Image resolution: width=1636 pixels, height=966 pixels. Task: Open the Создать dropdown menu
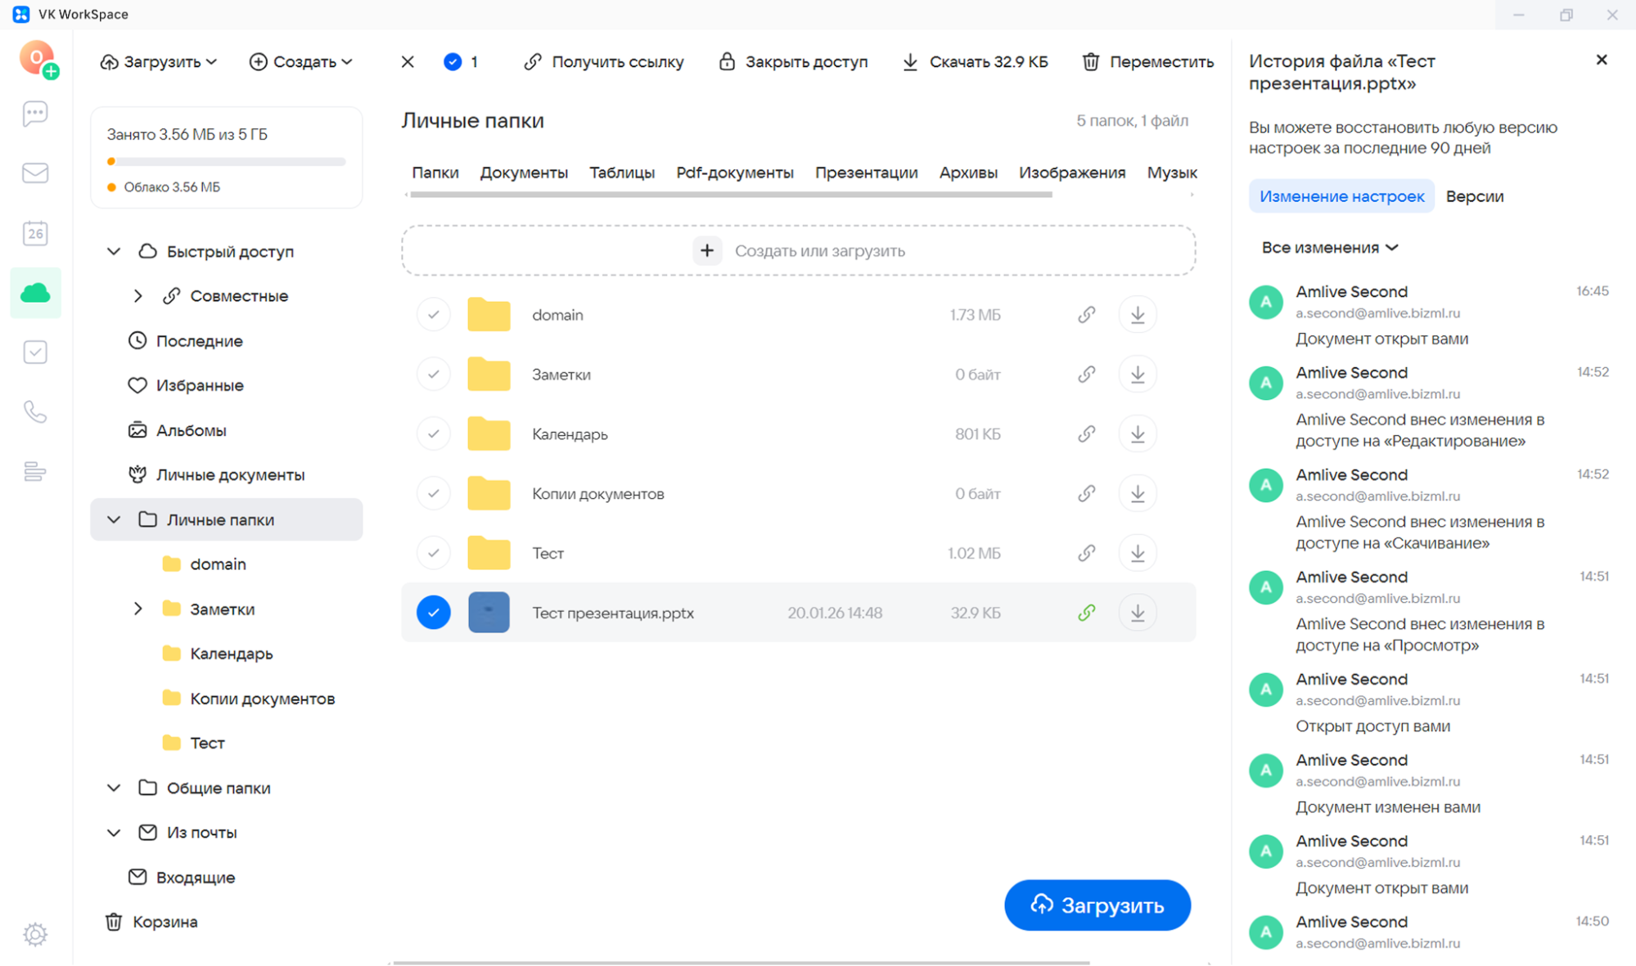coord(301,62)
